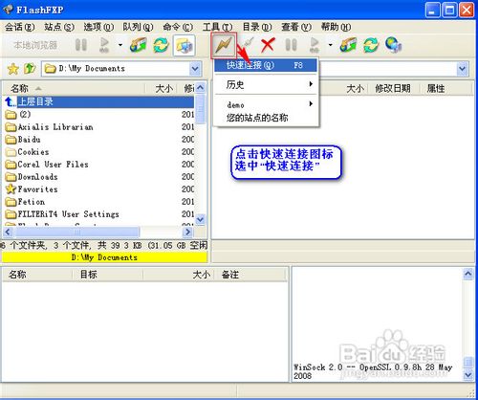Viewport: 478px width, 400px height.
Task: Click the favorites star icon
Action: [12, 69]
